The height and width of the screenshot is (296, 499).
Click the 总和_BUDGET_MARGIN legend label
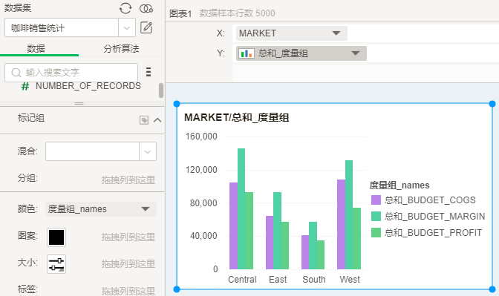click(x=434, y=216)
